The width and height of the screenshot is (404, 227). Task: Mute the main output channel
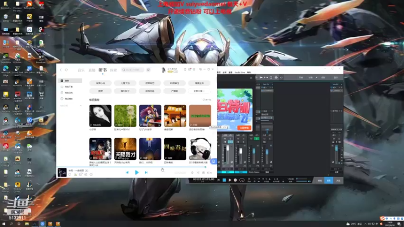click(x=333, y=138)
